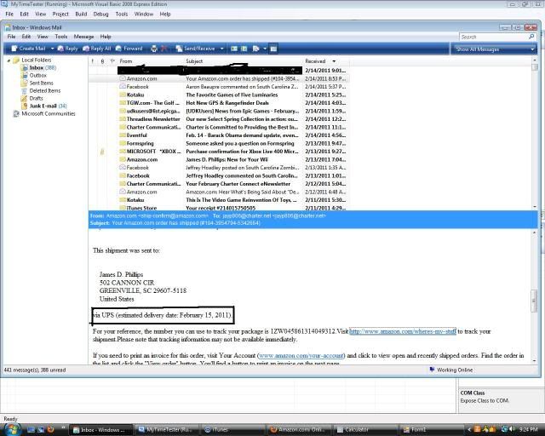Open the Windows Mail Tools menu
Image resolution: width=545 pixels, height=436 pixels.
(61, 37)
